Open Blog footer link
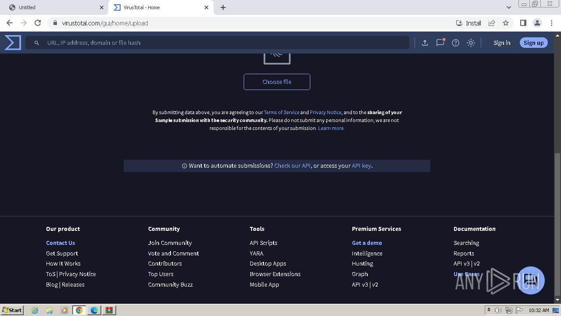561x316 pixels. coord(52,284)
